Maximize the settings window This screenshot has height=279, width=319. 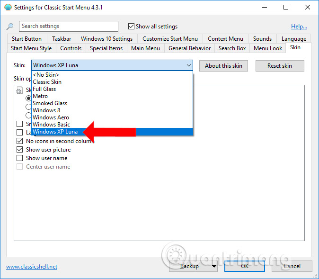pyautogui.click(x=286, y=7)
